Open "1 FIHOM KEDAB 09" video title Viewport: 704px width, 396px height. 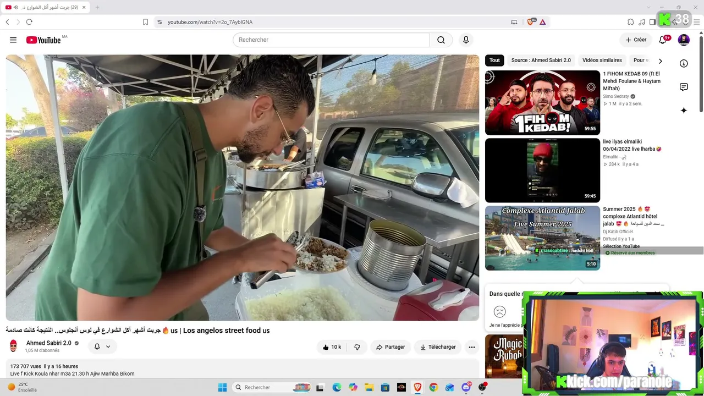(631, 81)
